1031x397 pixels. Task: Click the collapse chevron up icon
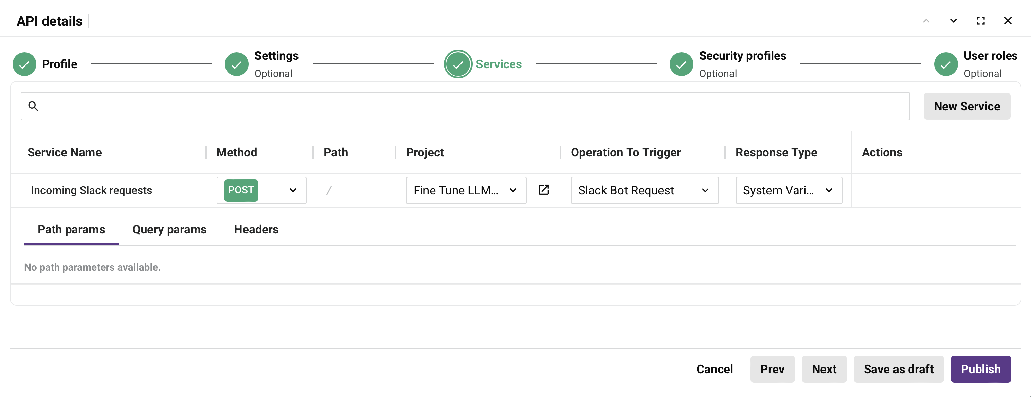tap(926, 20)
